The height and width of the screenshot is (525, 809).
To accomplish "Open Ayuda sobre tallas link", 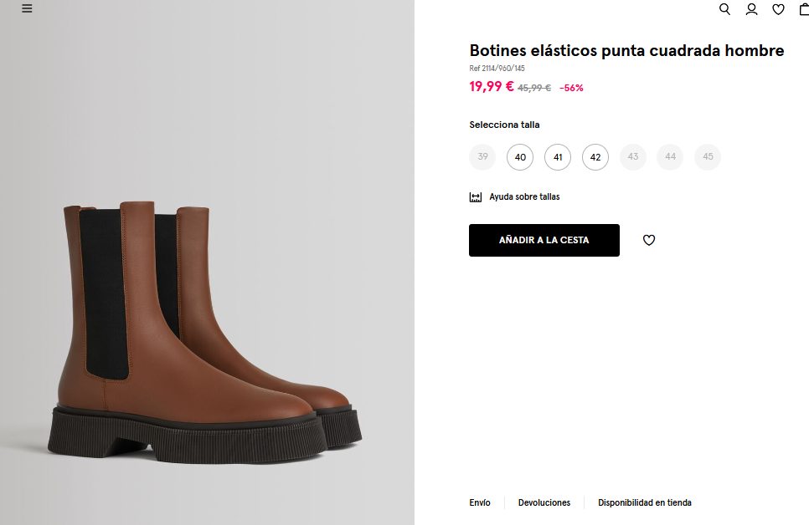I will coord(524,197).
